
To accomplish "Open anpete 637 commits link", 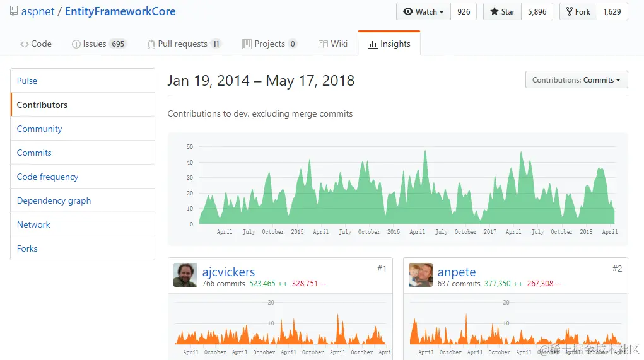I will pos(459,284).
